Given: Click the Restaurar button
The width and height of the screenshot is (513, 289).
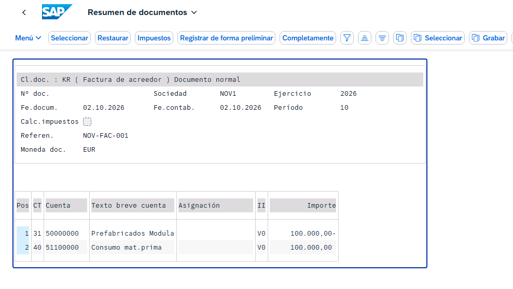Looking at the screenshot, I should (x=113, y=38).
